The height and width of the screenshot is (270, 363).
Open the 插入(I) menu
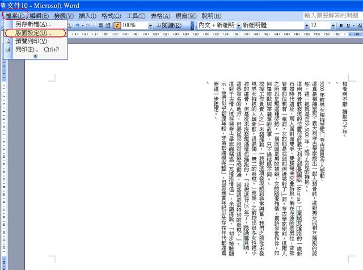point(87,16)
